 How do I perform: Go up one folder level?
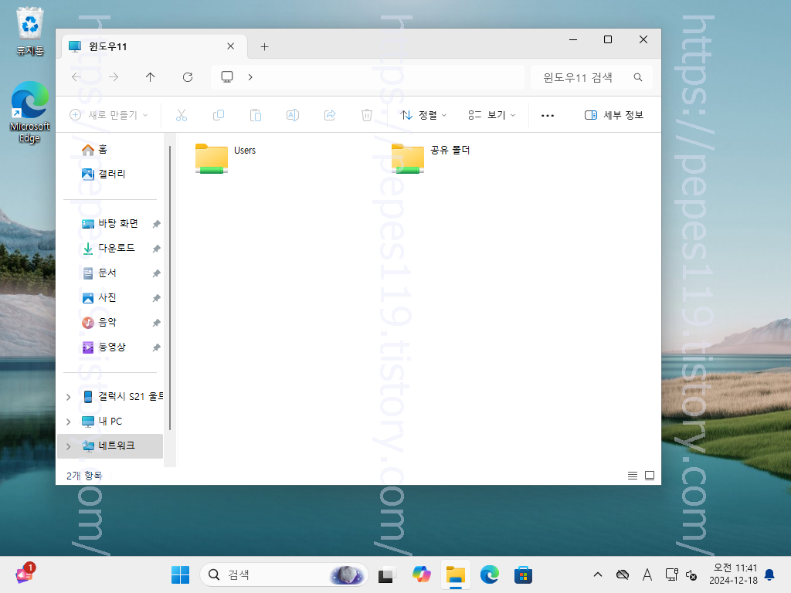(x=151, y=77)
